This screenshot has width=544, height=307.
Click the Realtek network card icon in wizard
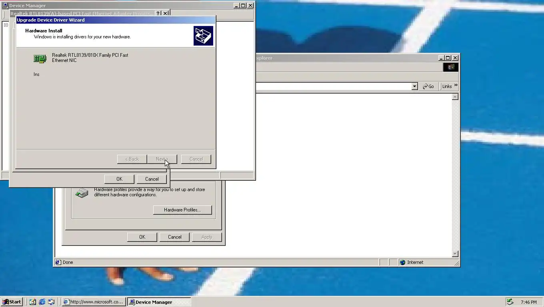coord(40,59)
